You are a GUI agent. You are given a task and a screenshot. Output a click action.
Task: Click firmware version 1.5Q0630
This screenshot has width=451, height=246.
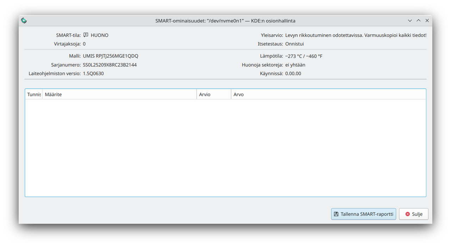pyautogui.click(x=93, y=73)
